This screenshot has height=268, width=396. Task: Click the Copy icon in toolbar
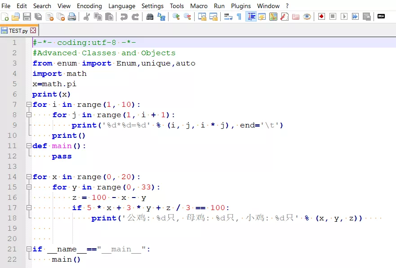(x=98, y=17)
